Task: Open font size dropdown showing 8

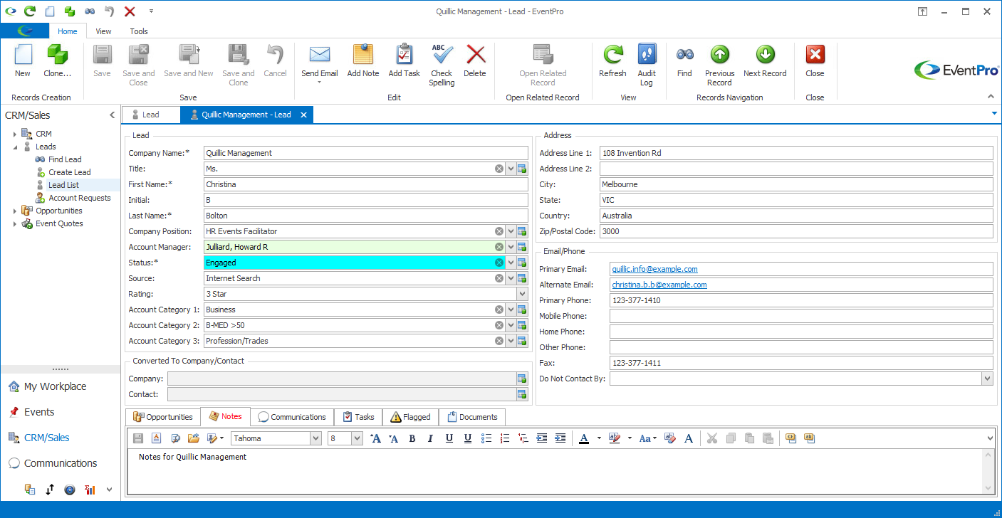Action: tap(357, 438)
